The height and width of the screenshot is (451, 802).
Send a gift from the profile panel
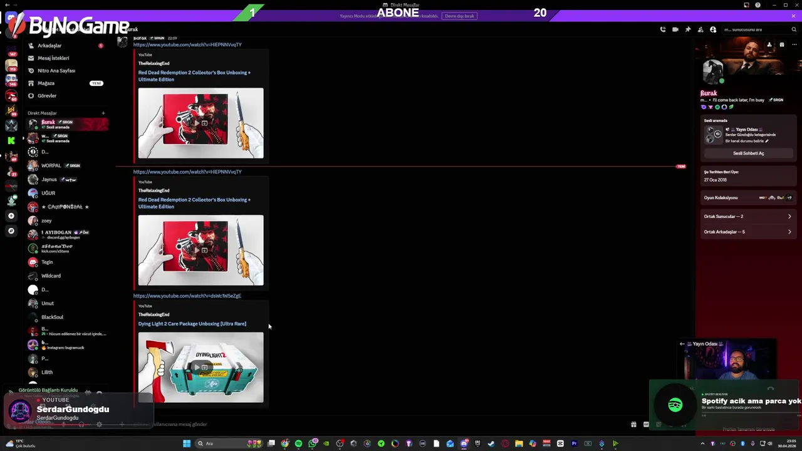781,44
